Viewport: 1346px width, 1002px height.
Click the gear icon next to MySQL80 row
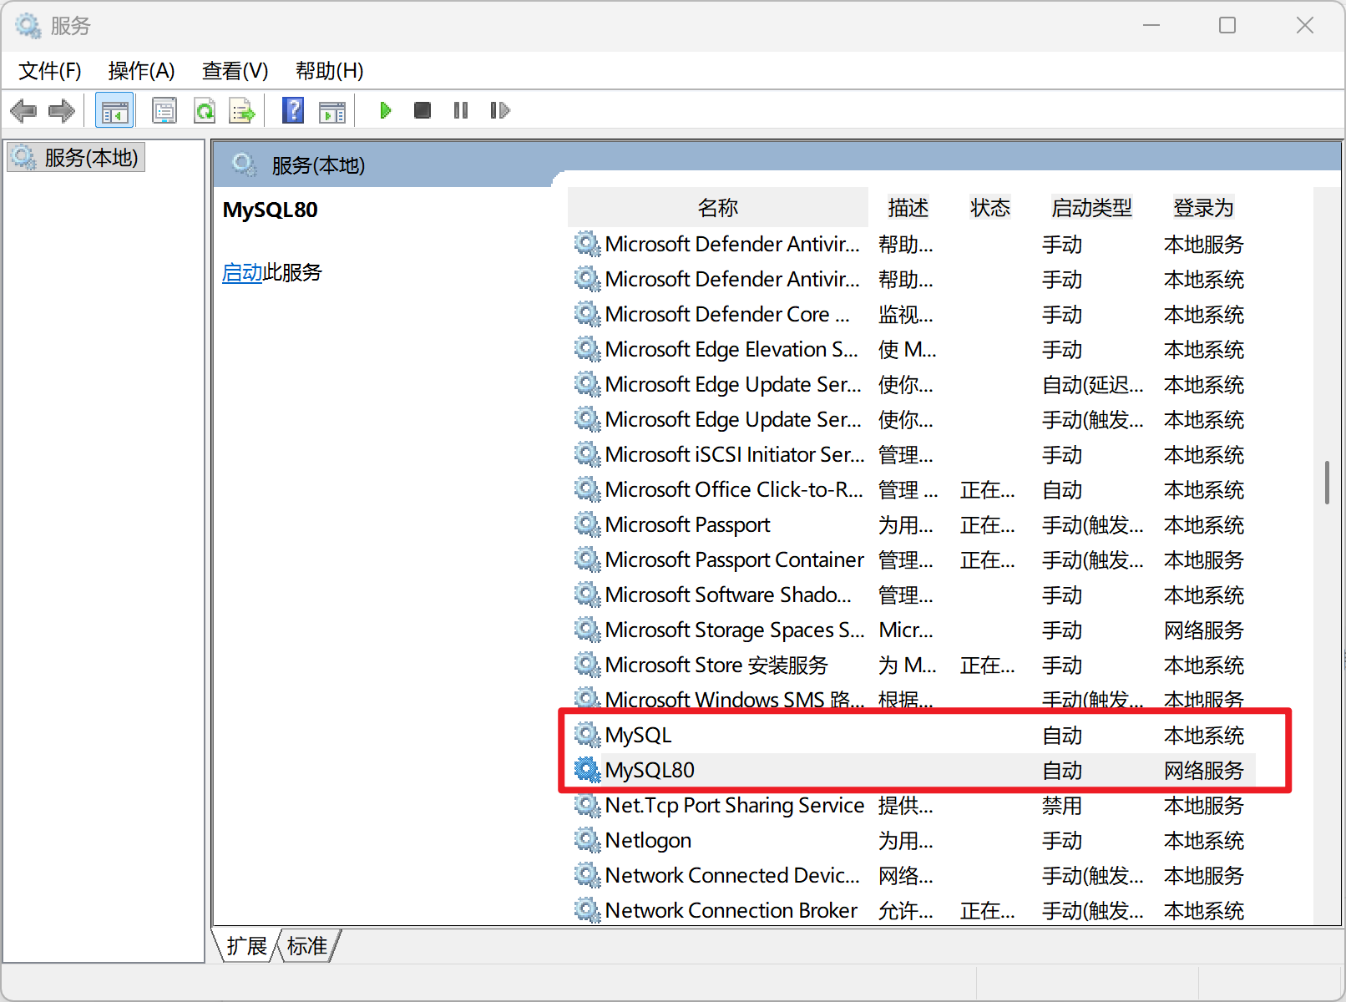click(587, 770)
